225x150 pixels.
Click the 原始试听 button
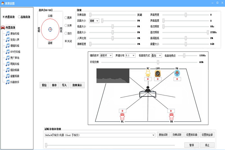(163, 135)
